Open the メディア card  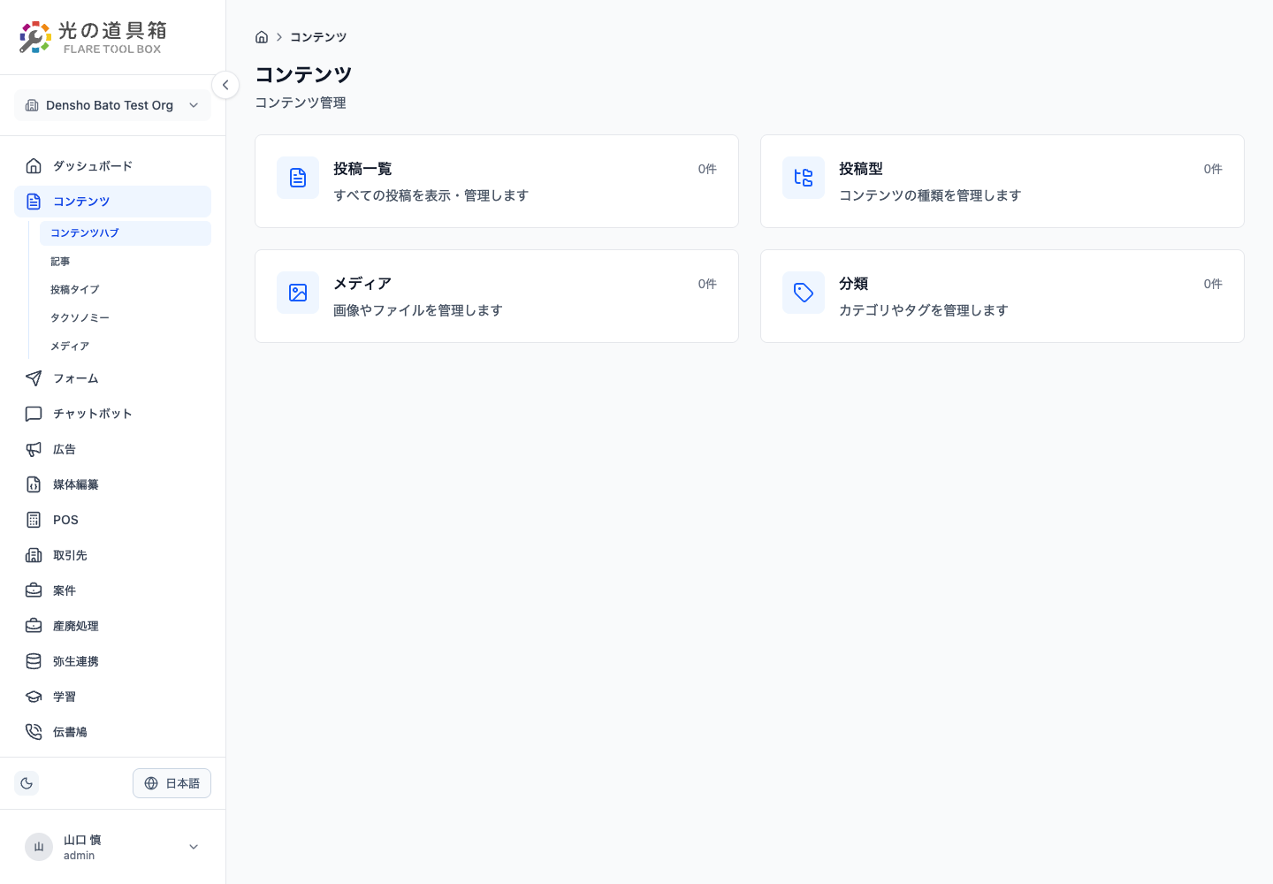497,296
